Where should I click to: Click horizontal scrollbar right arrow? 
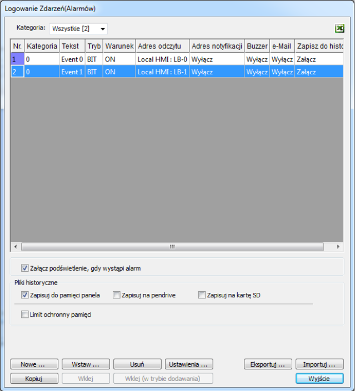pos(338,247)
